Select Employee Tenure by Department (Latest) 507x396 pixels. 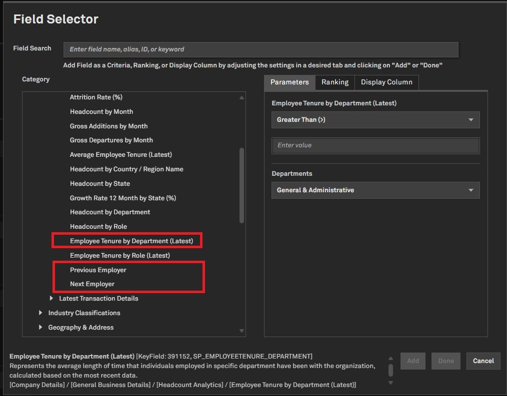point(131,241)
